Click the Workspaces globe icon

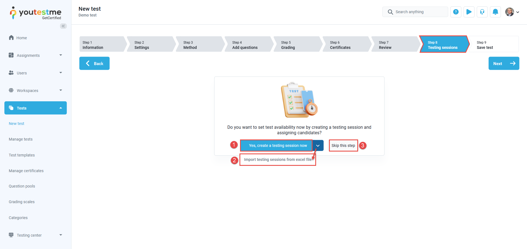tap(11, 90)
